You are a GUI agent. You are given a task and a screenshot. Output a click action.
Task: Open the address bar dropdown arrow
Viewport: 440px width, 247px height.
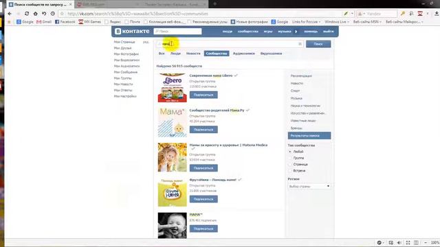352,14
